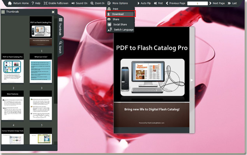Click the Help question mark icon

coord(33,3)
